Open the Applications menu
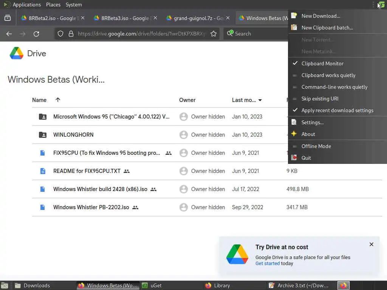 27,5
